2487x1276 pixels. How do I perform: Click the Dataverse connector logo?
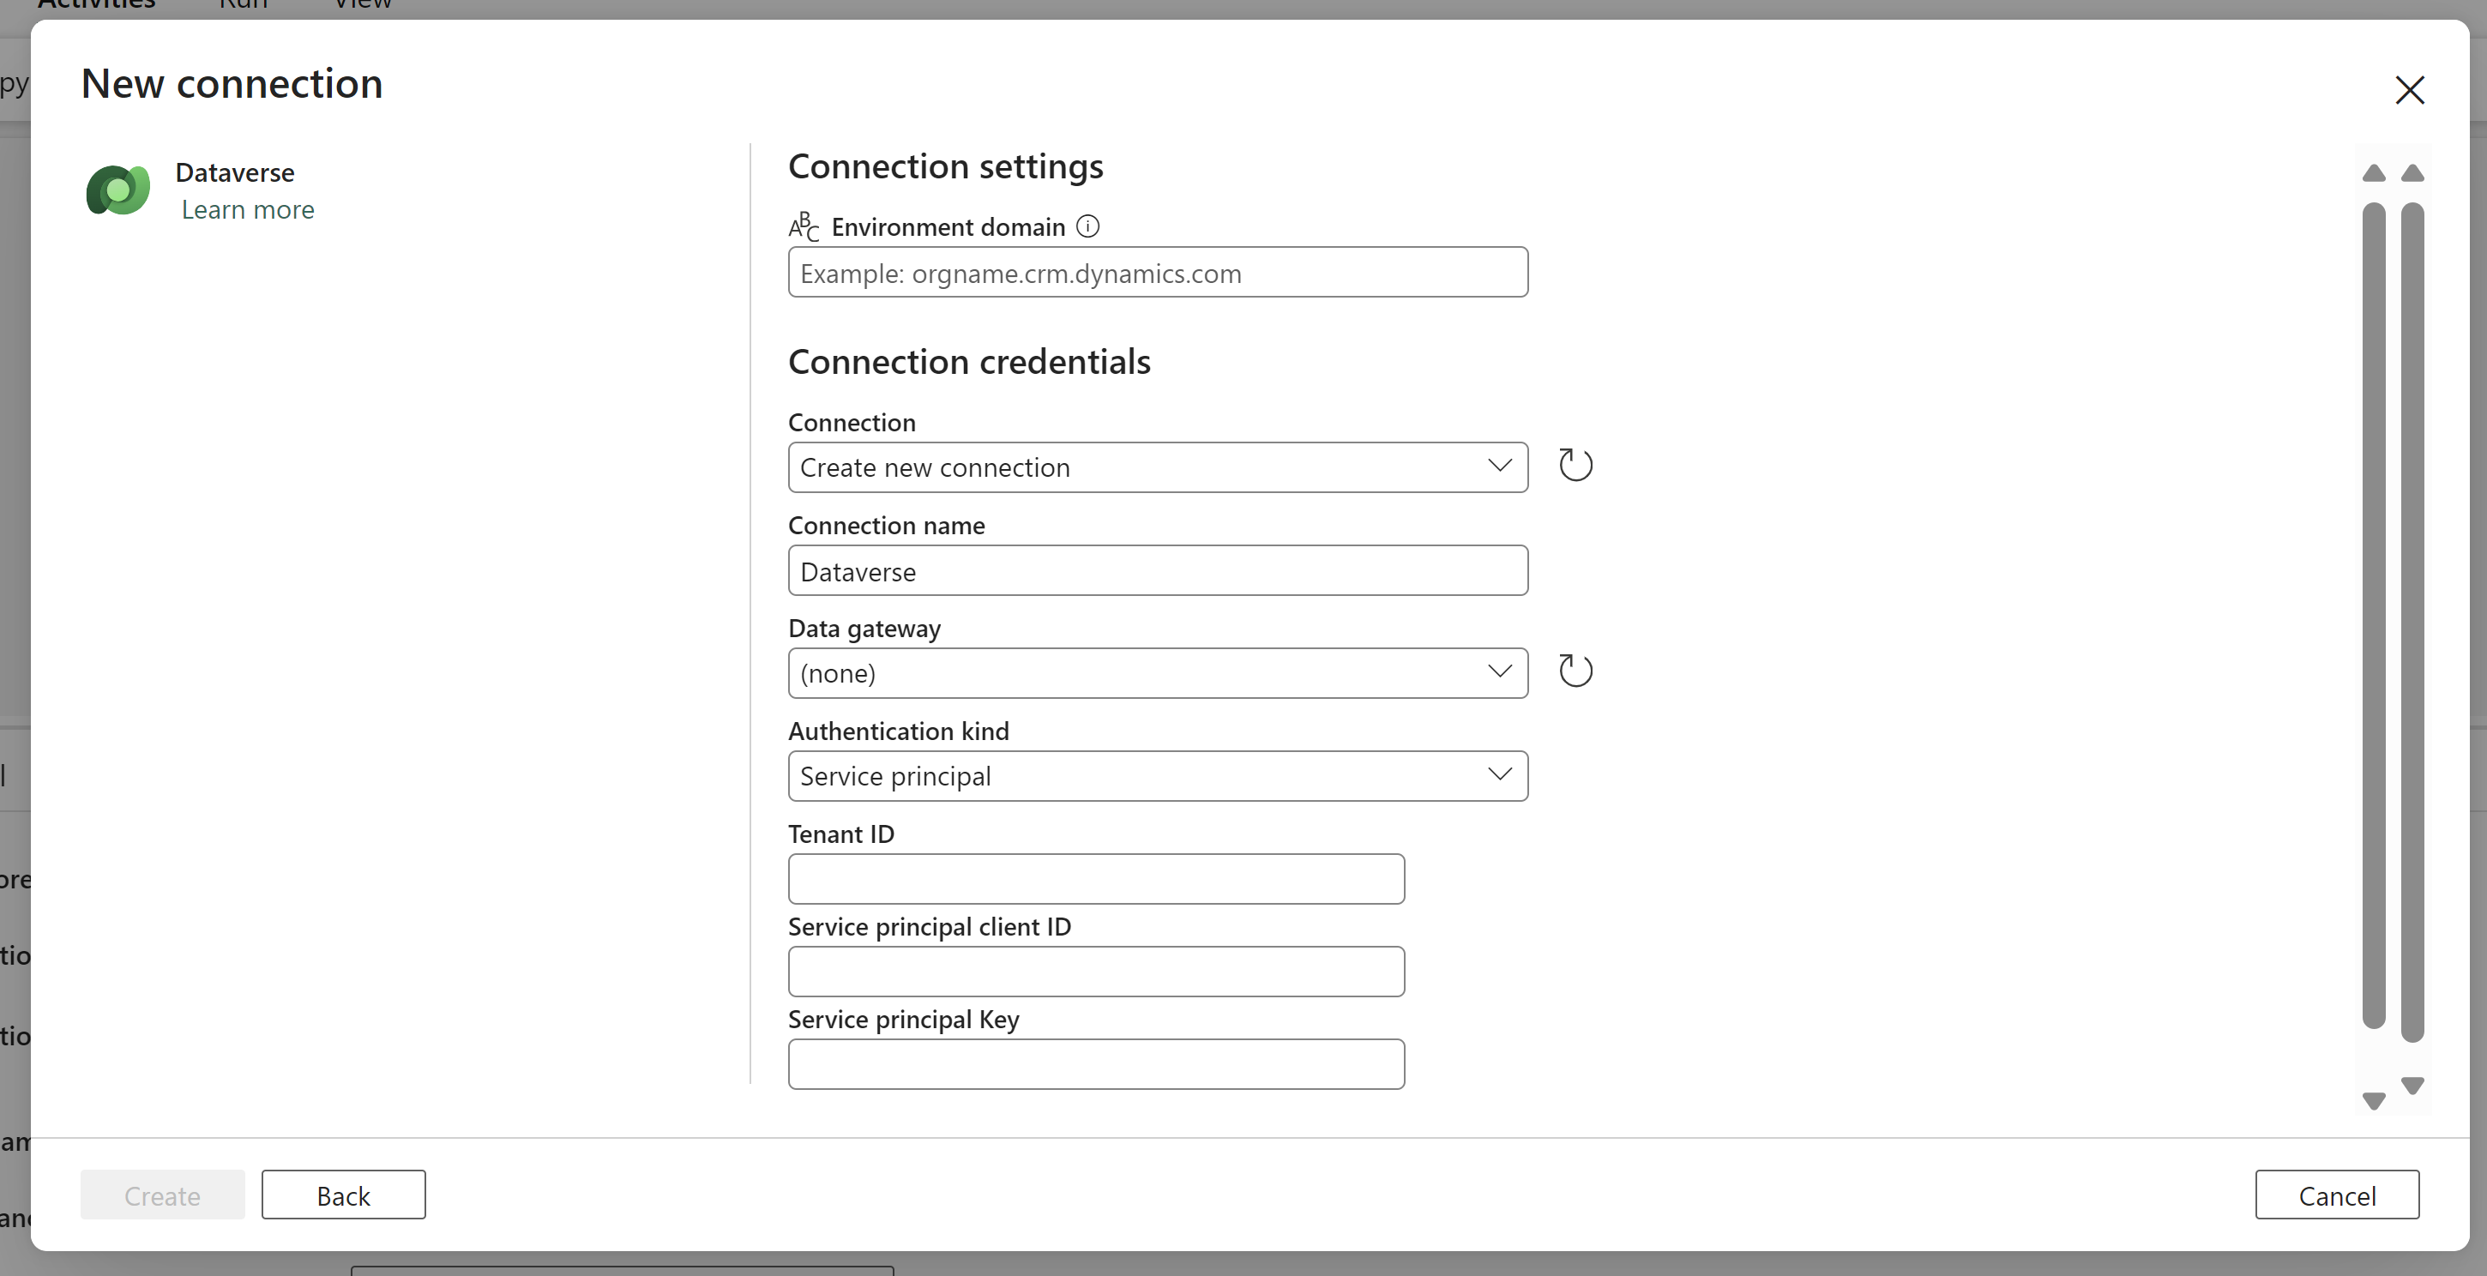[x=117, y=190]
